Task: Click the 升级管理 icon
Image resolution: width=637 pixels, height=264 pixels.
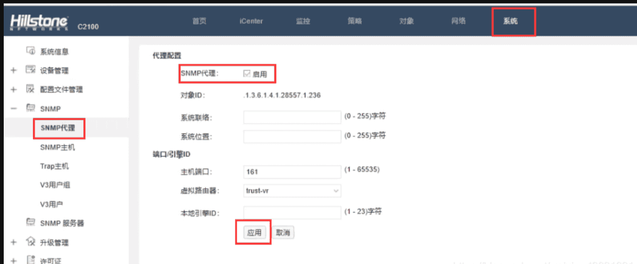Action: pyautogui.click(x=31, y=242)
